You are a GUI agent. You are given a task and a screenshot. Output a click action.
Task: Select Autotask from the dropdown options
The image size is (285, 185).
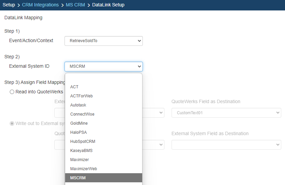pos(78,105)
